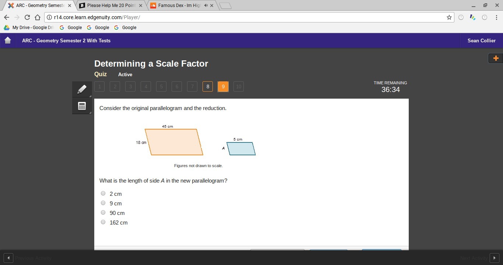Viewport: 503px width, 265px height.
Task: Jump to quiz question 8
Action: [x=208, y=86]
